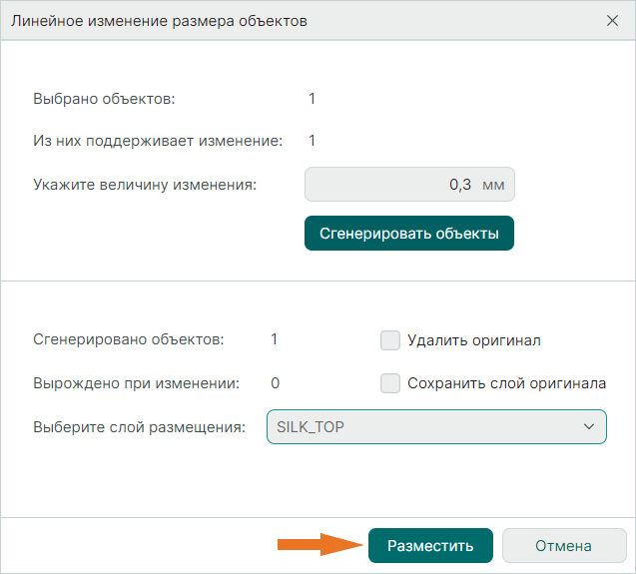Click the Удалить оригинал label text
This screenshot has height=574, width=636.
tap(474, 340)
